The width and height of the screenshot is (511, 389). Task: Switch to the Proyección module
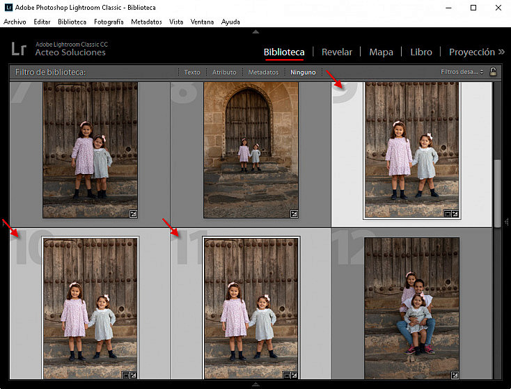471,52
